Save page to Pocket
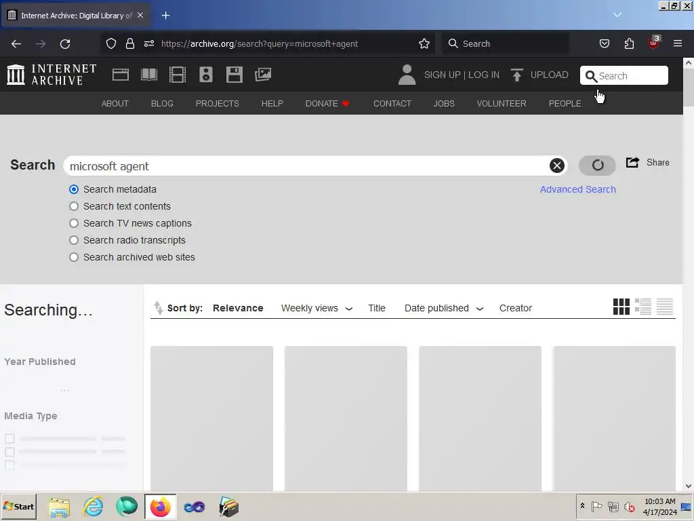 (604, 44)
